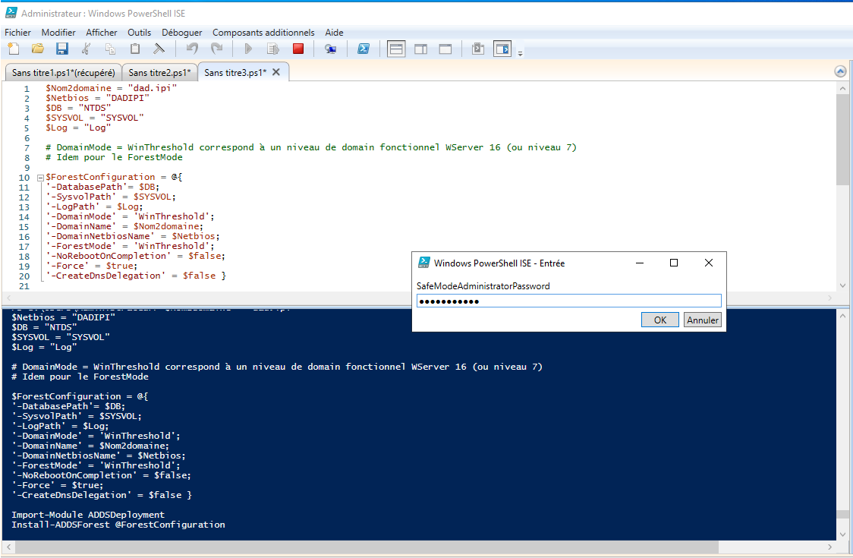Save the script with the floppy icon

[x=62, y=49]
